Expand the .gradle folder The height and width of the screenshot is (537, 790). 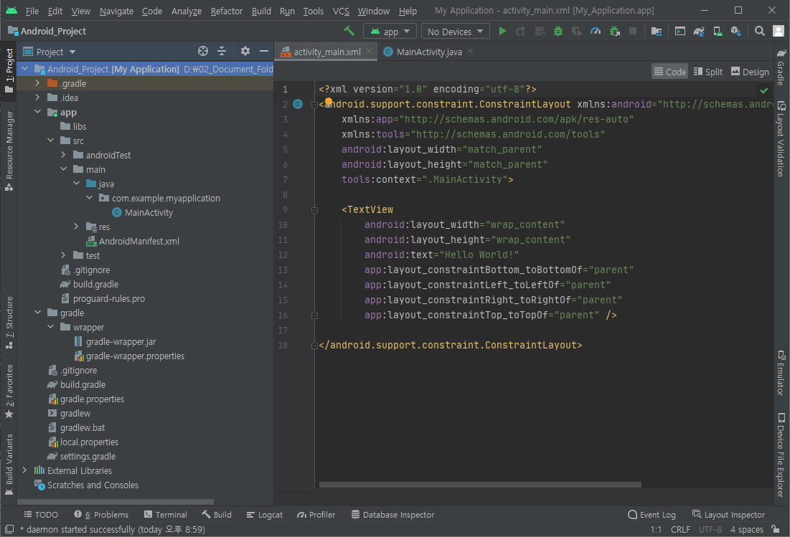37,83
